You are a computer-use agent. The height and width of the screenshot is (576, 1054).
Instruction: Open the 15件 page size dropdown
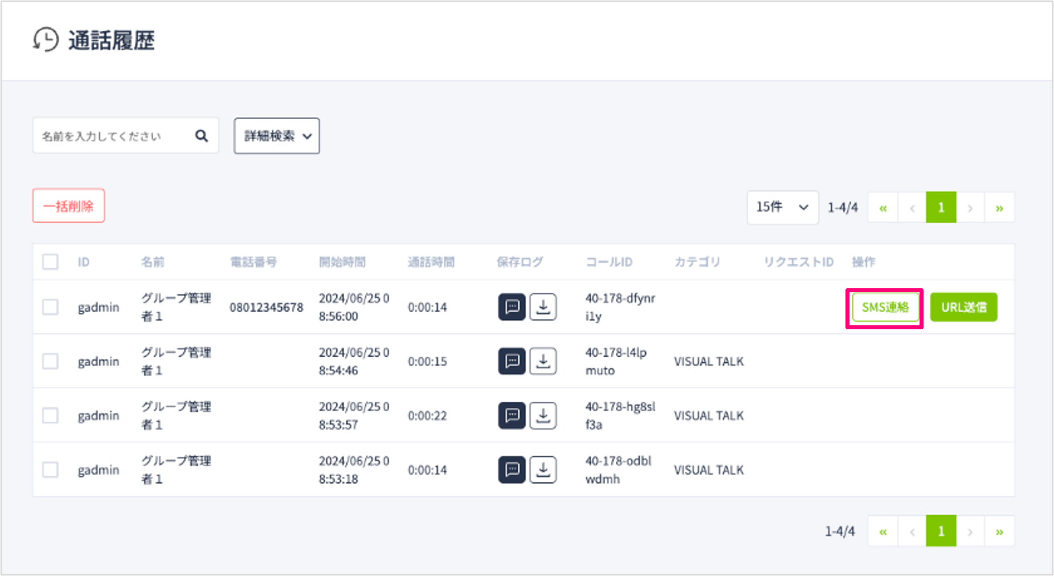tap(782, 207)
